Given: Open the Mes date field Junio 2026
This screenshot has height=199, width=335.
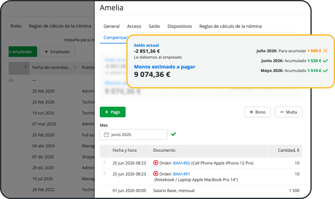Looking at the screenshot, I should (x=133, y=135).
